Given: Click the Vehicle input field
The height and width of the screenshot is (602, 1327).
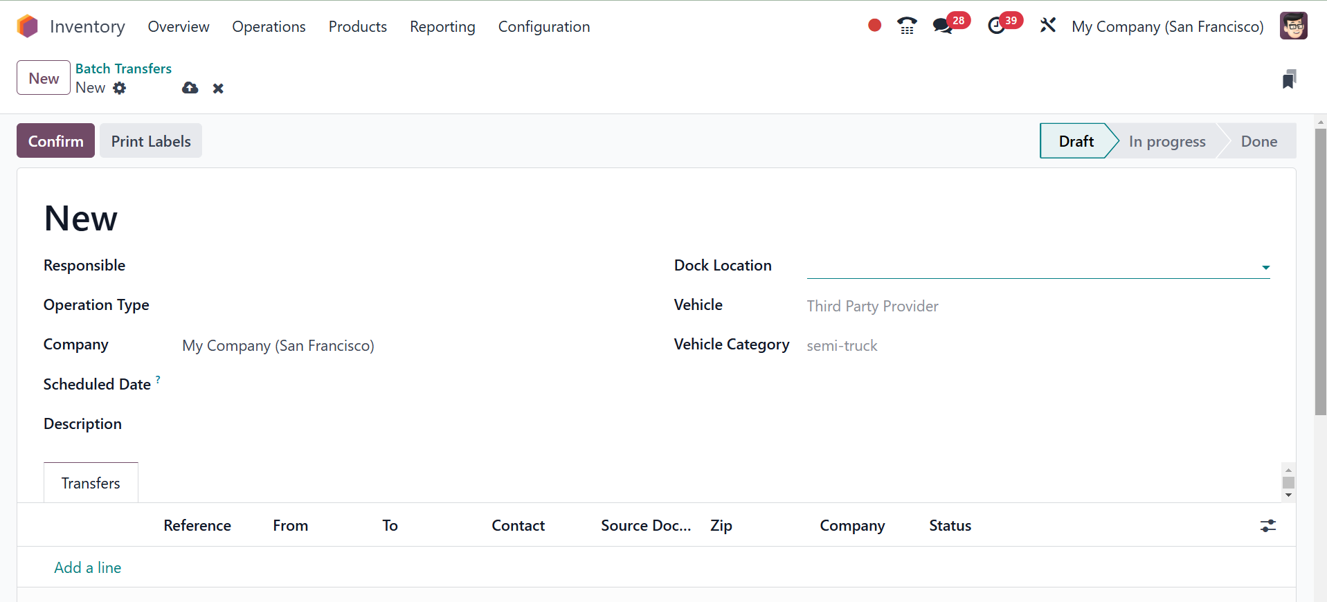Looking at the screenshot, I should pyautogui.click(x=1037, y=306).
